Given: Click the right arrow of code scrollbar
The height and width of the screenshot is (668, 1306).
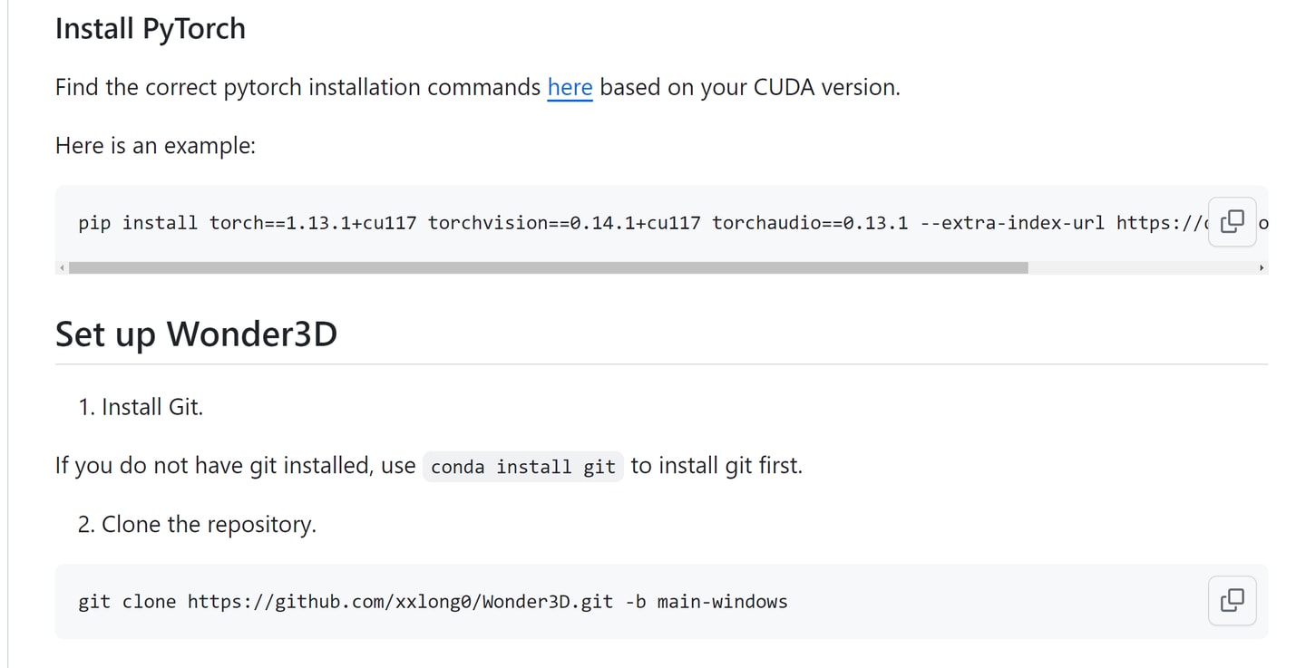Looking at the screenshot, I should tap(1262, 268).
